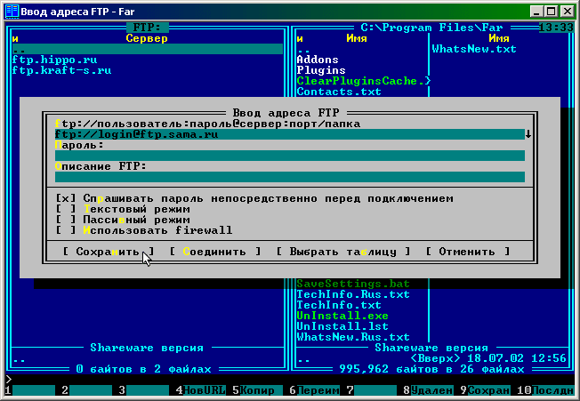
Task: Click the 'FTP:' panel title
Action: click(147, 28)
